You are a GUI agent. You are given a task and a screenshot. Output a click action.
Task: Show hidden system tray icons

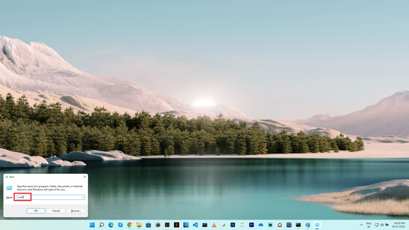click(x=361, y=225)
